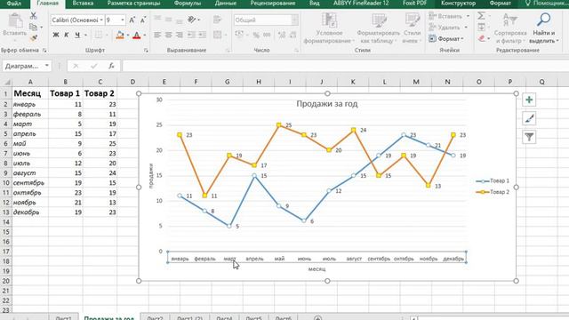Open Найти и выделить menu
The image size is (569, 320).
click(543, 28)
